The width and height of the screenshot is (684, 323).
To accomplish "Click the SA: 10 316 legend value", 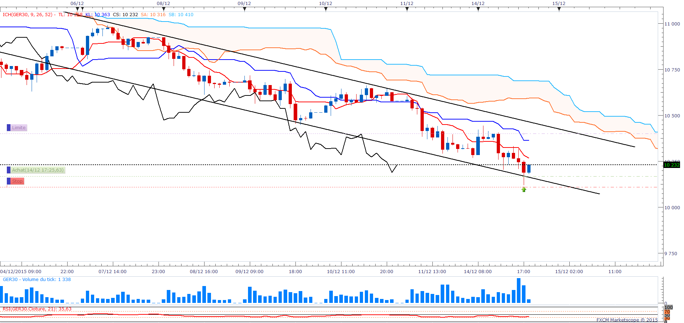I will 153,15.
